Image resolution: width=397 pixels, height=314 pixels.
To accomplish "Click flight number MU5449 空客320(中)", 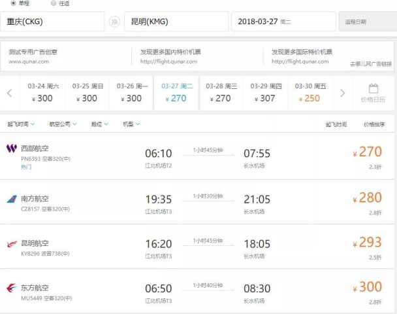I will 46,298.
